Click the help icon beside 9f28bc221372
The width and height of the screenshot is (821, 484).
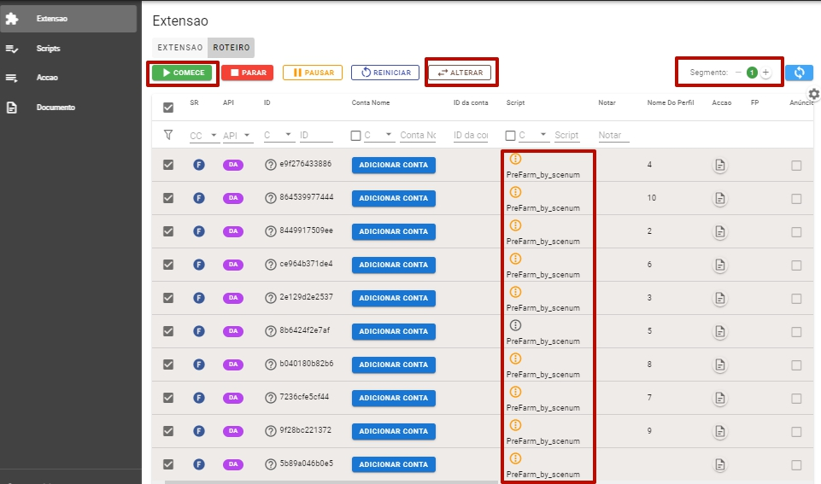tap(270, 431)
